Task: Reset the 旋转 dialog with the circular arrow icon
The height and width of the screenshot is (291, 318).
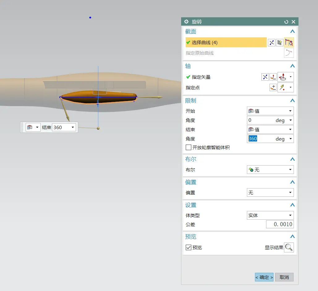Action: (x=286, y=22)
